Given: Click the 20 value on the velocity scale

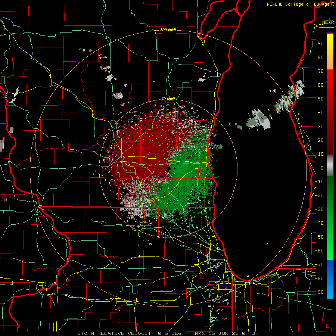Looking at the screenshot, I should [321, 140].
